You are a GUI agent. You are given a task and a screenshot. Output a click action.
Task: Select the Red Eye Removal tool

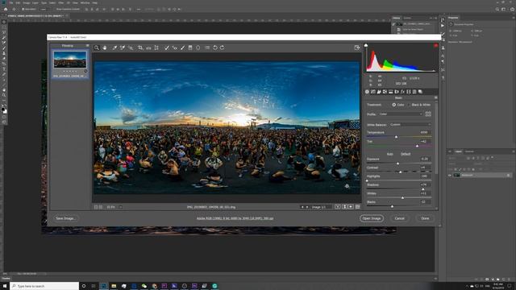click(x=174, y=48)
